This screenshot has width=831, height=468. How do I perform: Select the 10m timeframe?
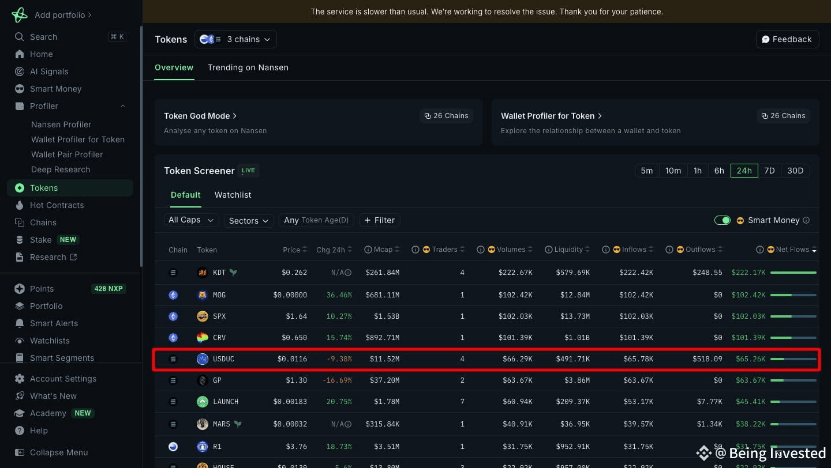tap(673, 171)
